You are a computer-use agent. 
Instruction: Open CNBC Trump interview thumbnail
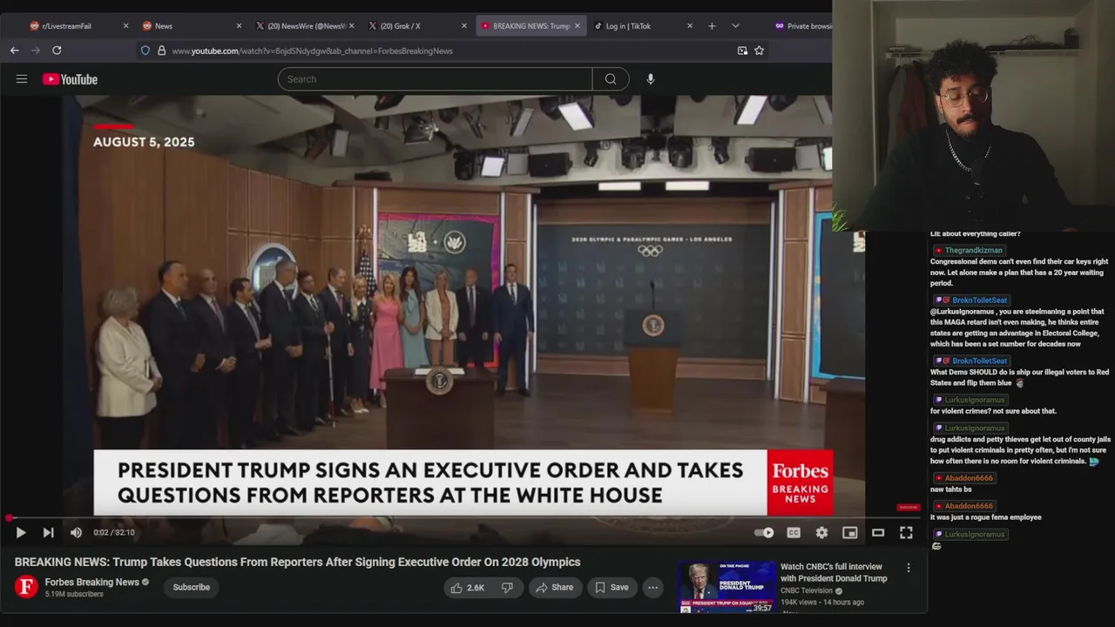(727, 587)
